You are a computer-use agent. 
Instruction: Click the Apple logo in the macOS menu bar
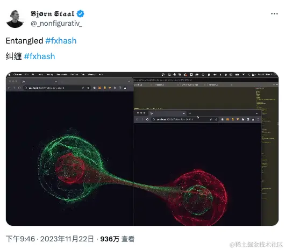point(10,75)
